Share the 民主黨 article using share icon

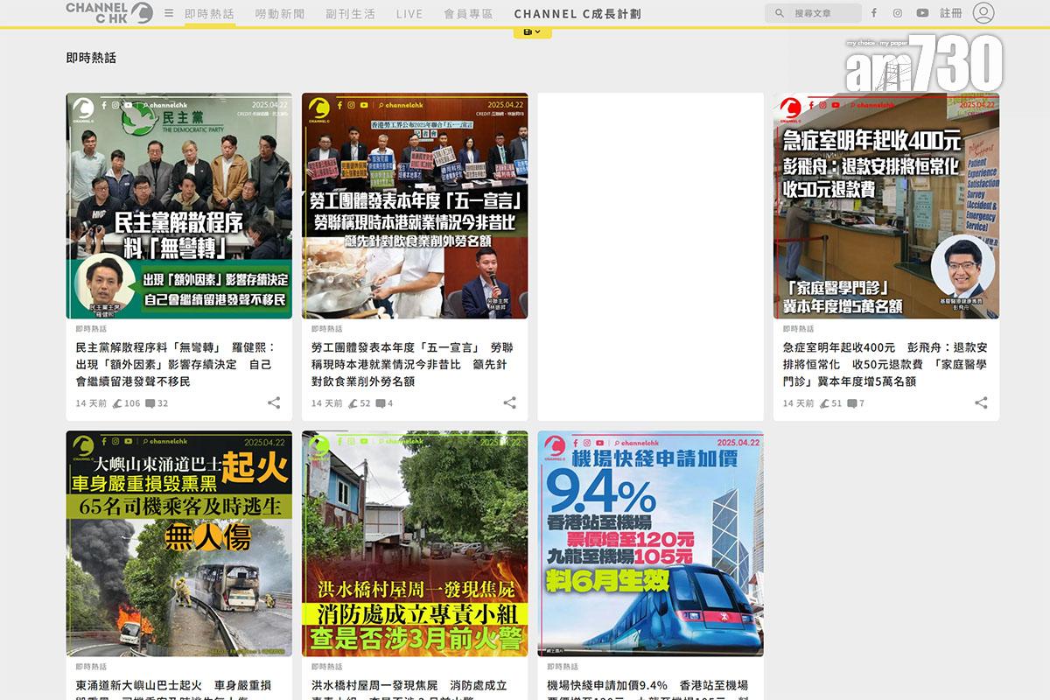pos(274,403)
